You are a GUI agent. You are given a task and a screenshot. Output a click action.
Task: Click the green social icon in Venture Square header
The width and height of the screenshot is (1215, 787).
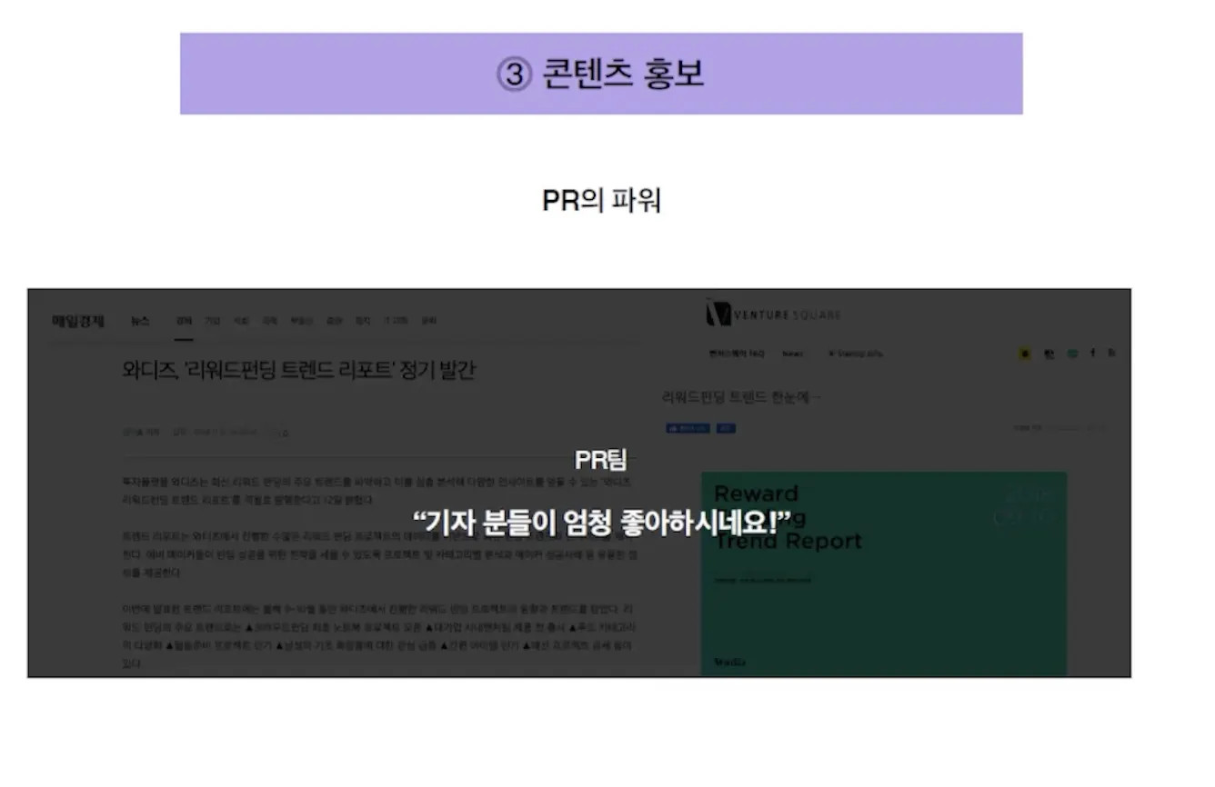(x=1071, y=354)
